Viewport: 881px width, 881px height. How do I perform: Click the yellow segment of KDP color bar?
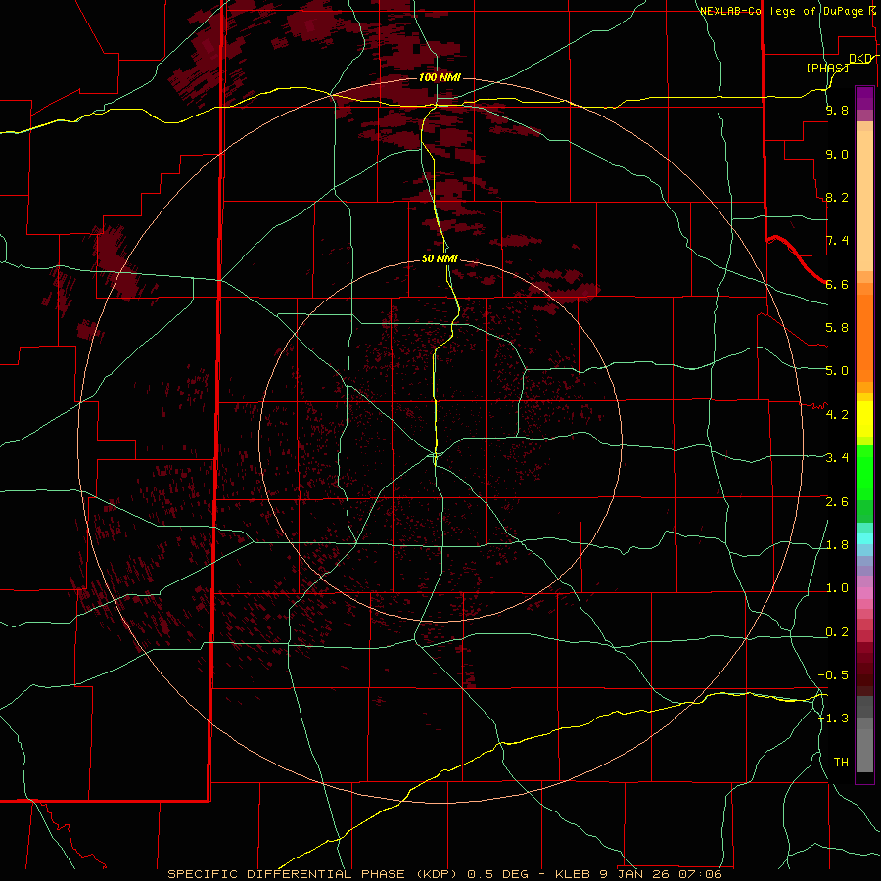(864, 419)
